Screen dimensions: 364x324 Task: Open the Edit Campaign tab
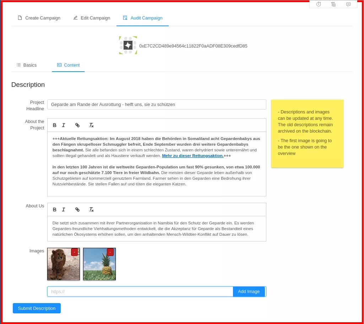point(92,18)
